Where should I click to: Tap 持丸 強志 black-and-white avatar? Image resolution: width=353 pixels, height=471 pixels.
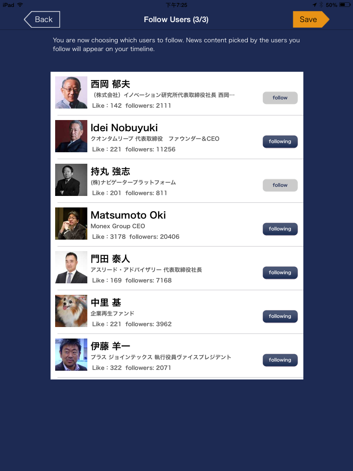71,180
